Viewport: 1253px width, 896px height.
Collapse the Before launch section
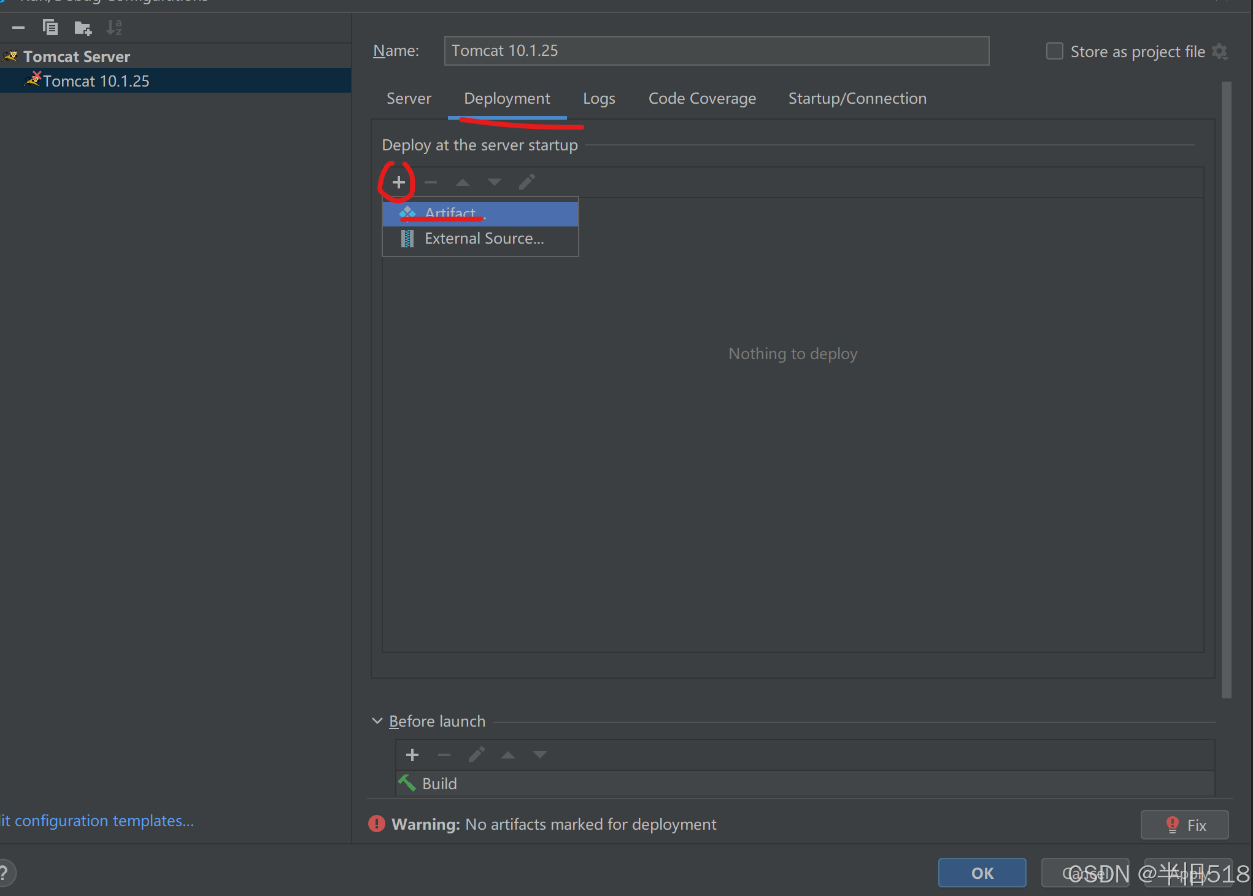tap(377, 721)
